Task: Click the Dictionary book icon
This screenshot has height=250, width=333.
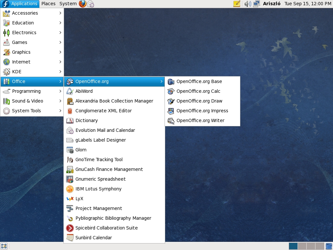Action: click(x=70, y=120)
